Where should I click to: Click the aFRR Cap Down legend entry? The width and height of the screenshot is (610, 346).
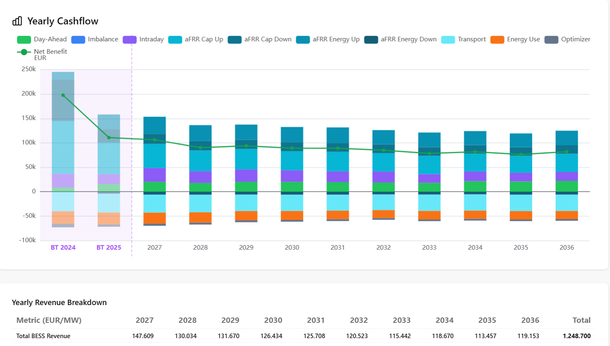click(x=260, y=39)
